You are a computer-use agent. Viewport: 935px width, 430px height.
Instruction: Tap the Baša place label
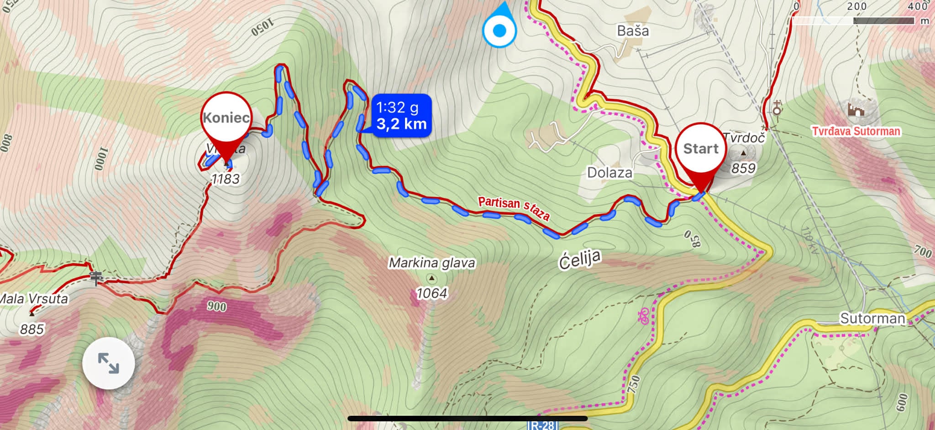pyautogui.click(x=633, y=31)
